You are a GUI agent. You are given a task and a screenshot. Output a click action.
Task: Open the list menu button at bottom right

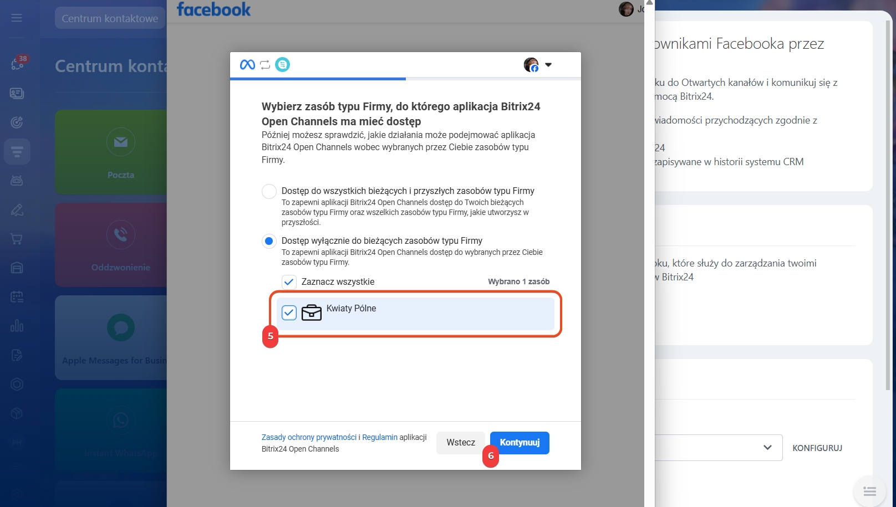click(x=870, y=491)
